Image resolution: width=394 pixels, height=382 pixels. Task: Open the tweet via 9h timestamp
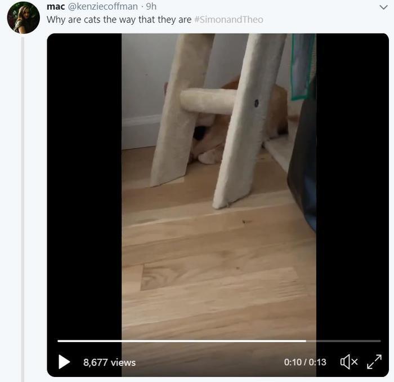pos(151,7)
